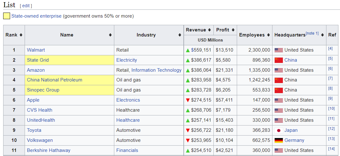Sort by Revenue using the header arrows
Image resolution: width=340 pixels, height=156 pixels.
209,30
